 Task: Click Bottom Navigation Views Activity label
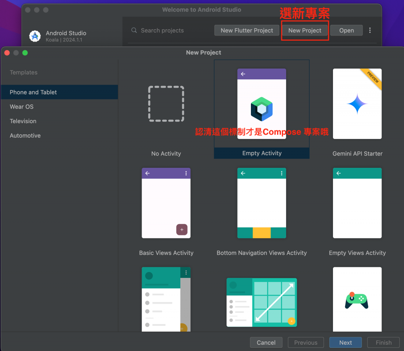point(262,253)
